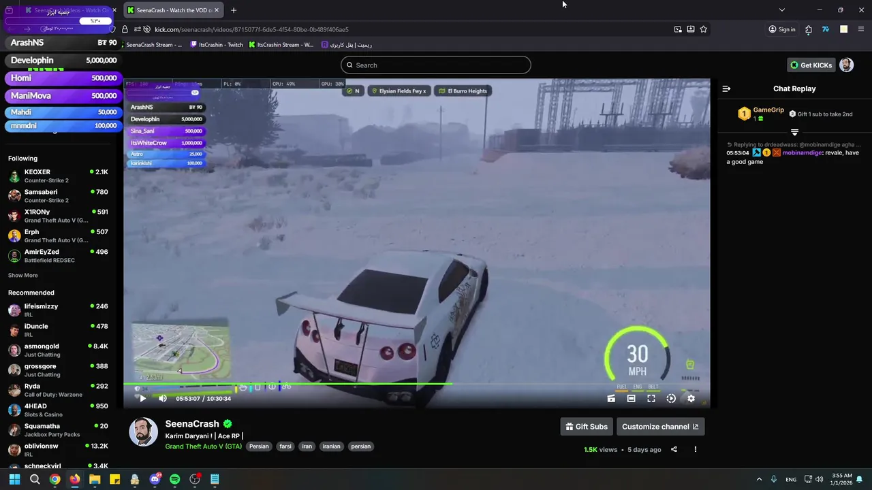872x490 pixels.
Task: Open the taskbar volume control
Action: tap(819, 479)
